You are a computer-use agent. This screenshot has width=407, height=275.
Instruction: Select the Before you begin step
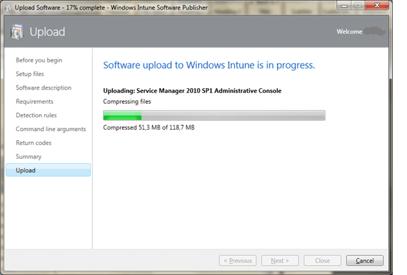[x=39, y=60]
